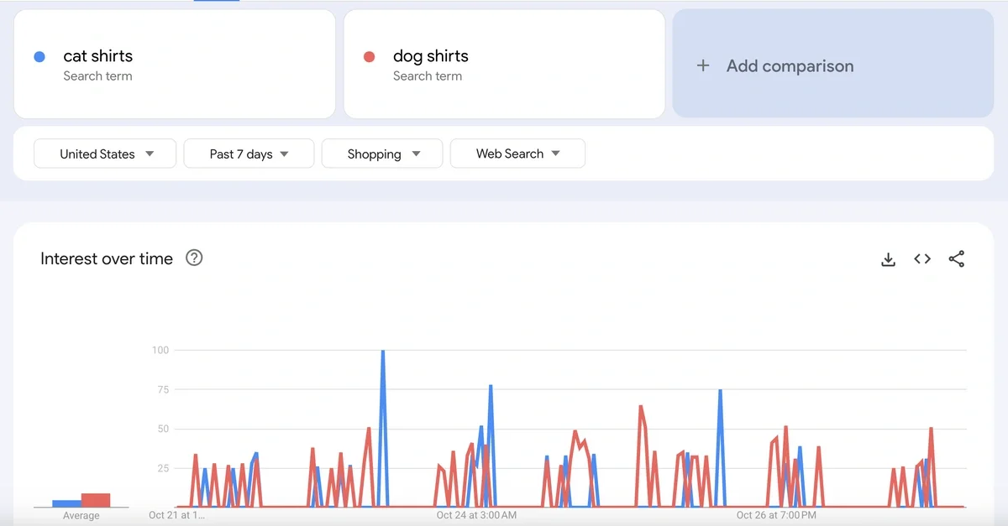Screen dimensions: 1008x526
Task: Click the plus icon in Add comparison
Action: [704, 65]
